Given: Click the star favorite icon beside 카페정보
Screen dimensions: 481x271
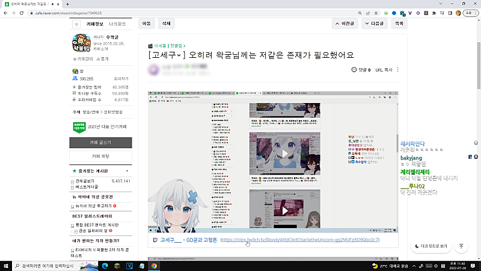Looking at the screenshot, I should coord(76,24).
